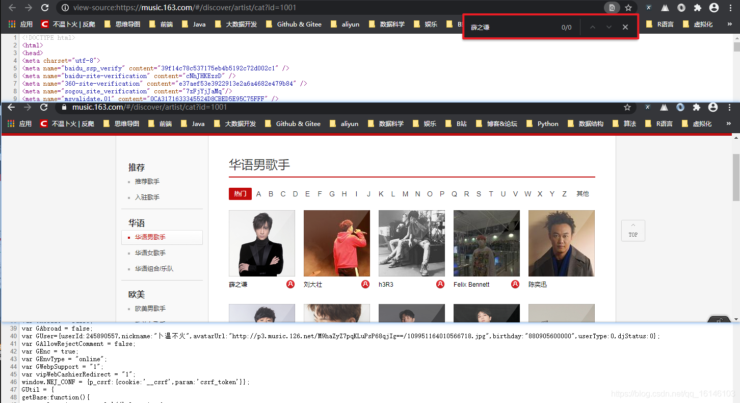
Task: Open extensions puzzle icon in music.163.com window
Action: [697, 107]
